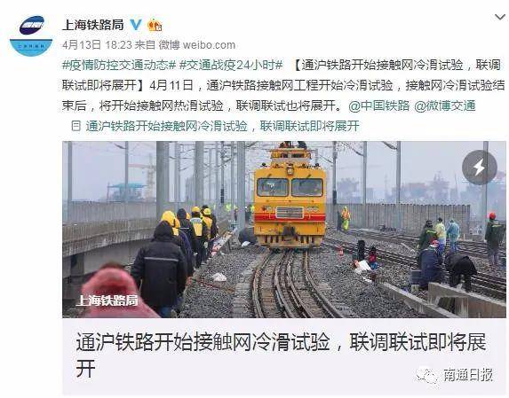Click the article document icon before link
509x398 pixels.
pos(76,126)
